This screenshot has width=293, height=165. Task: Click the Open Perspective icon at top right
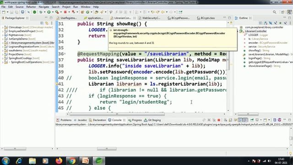[x=283, y=12]
